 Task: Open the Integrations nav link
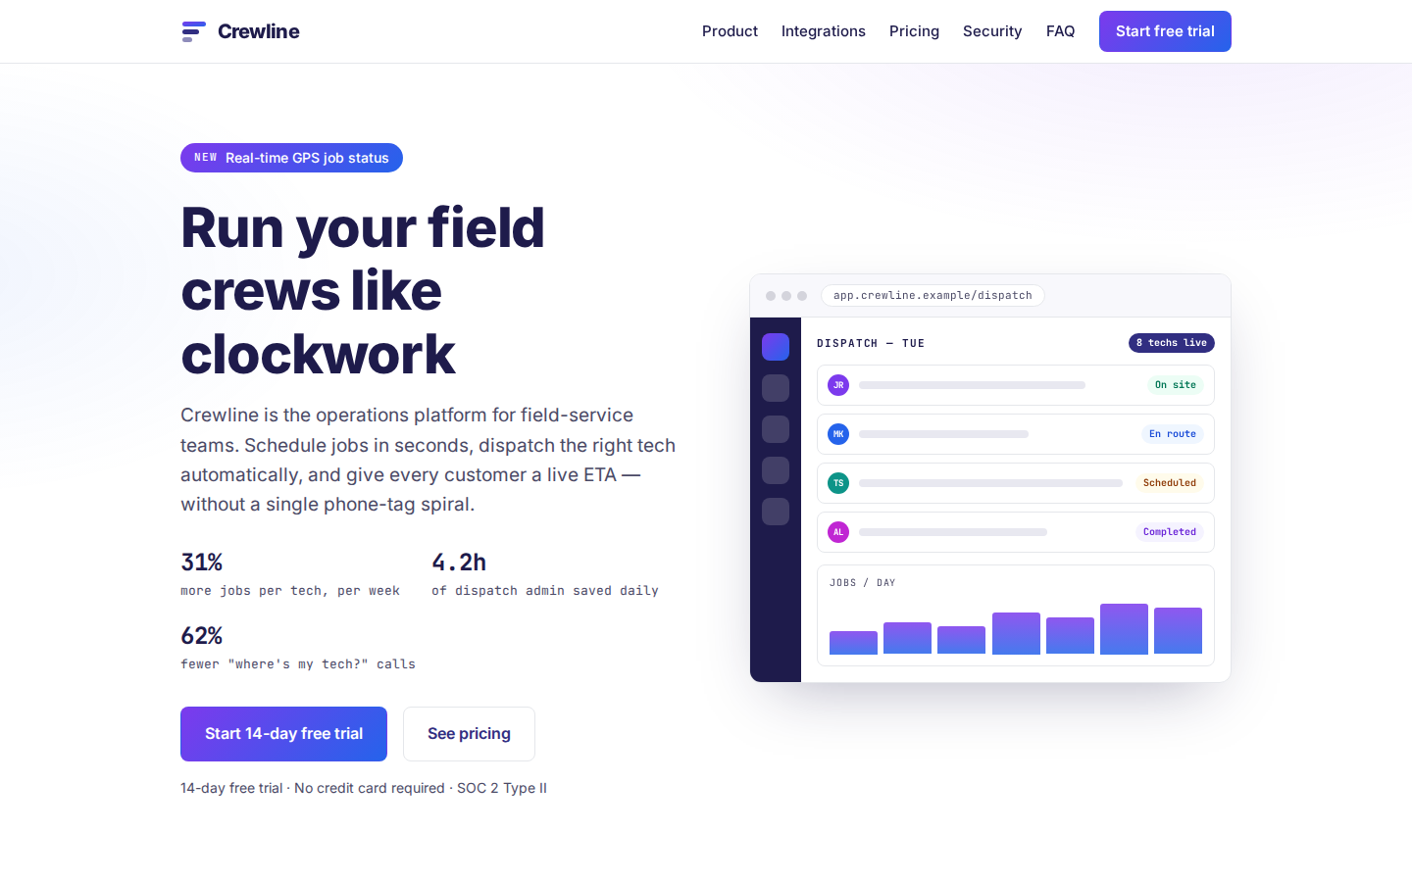coord(824,31)
